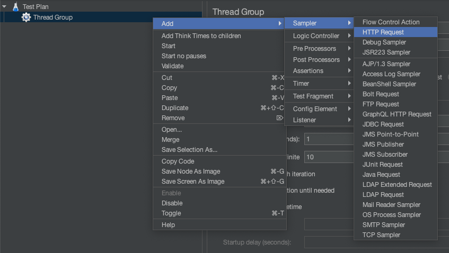Select Thread Group in the tree
This screenshot has width=449, height=253.
pyautogui.click(x=52, y=17)
